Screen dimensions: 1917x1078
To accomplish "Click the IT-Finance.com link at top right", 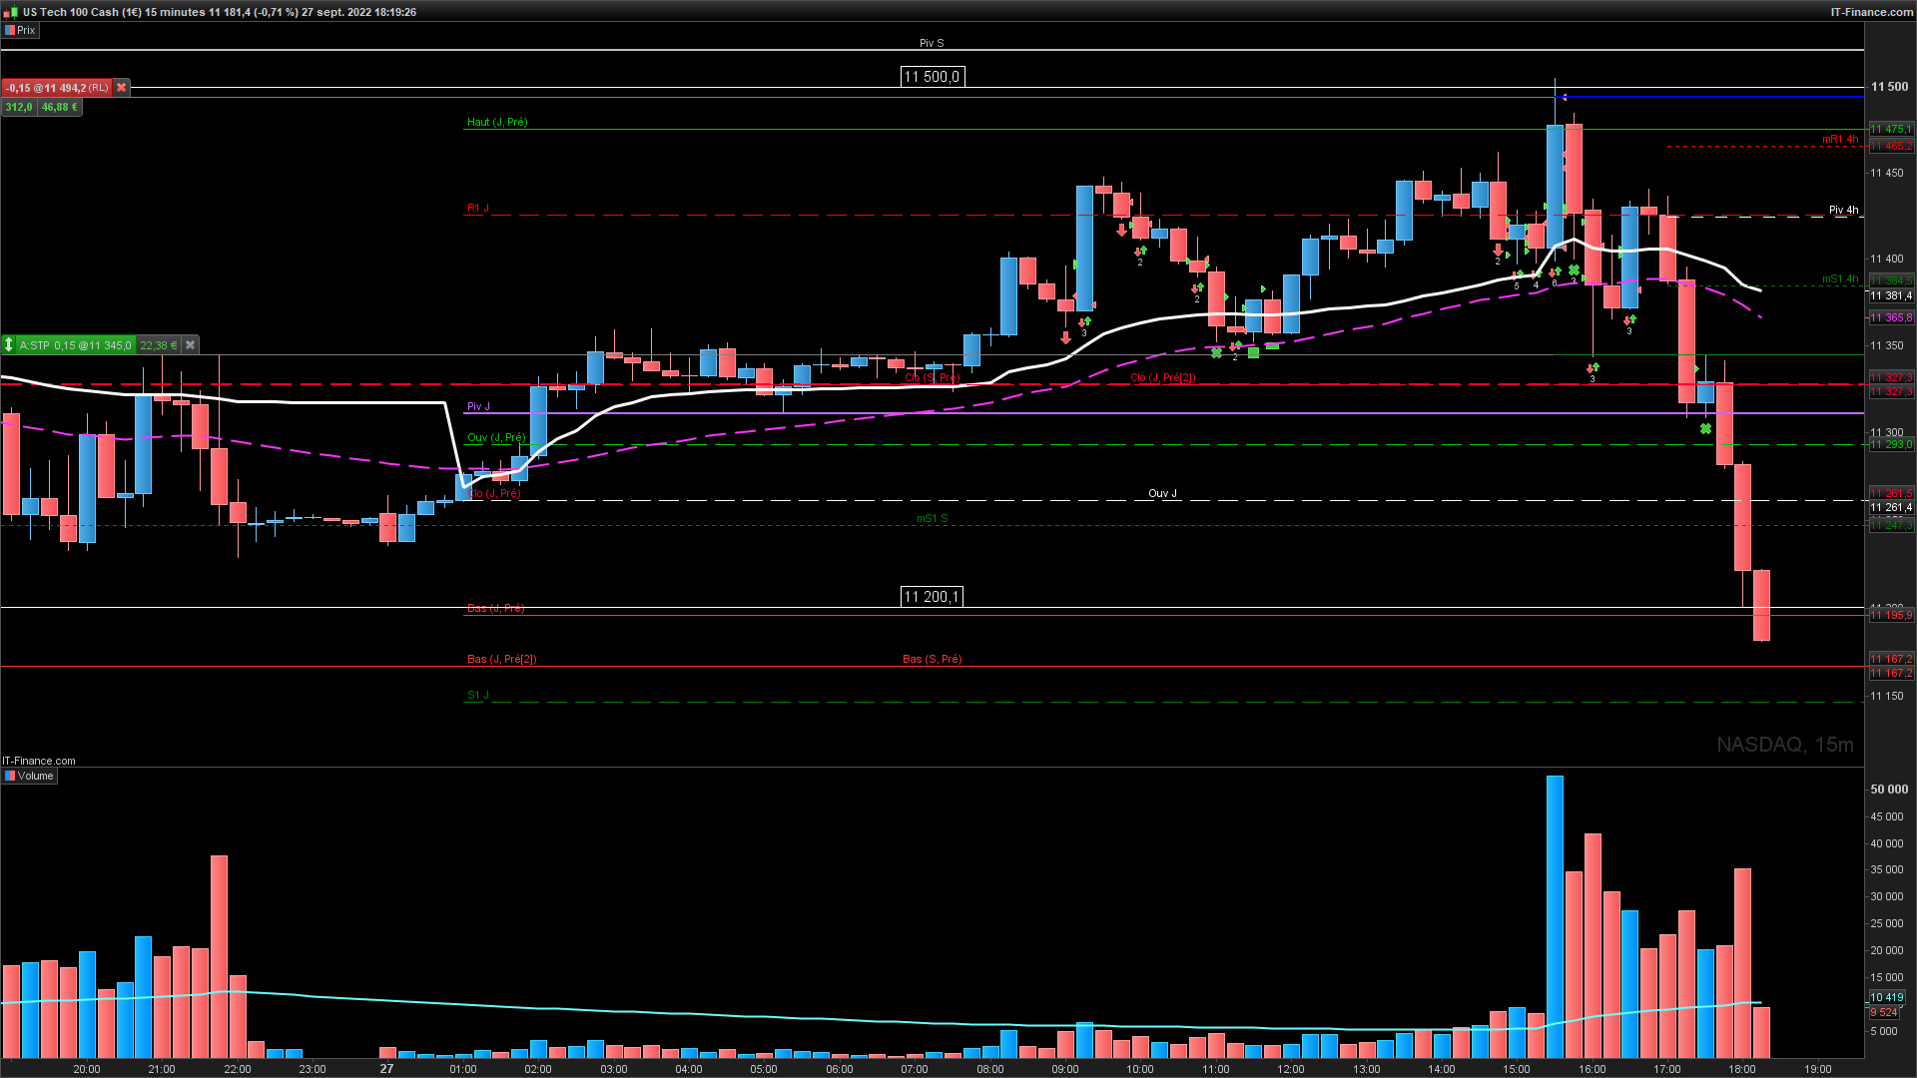I will pos(1871,12).
